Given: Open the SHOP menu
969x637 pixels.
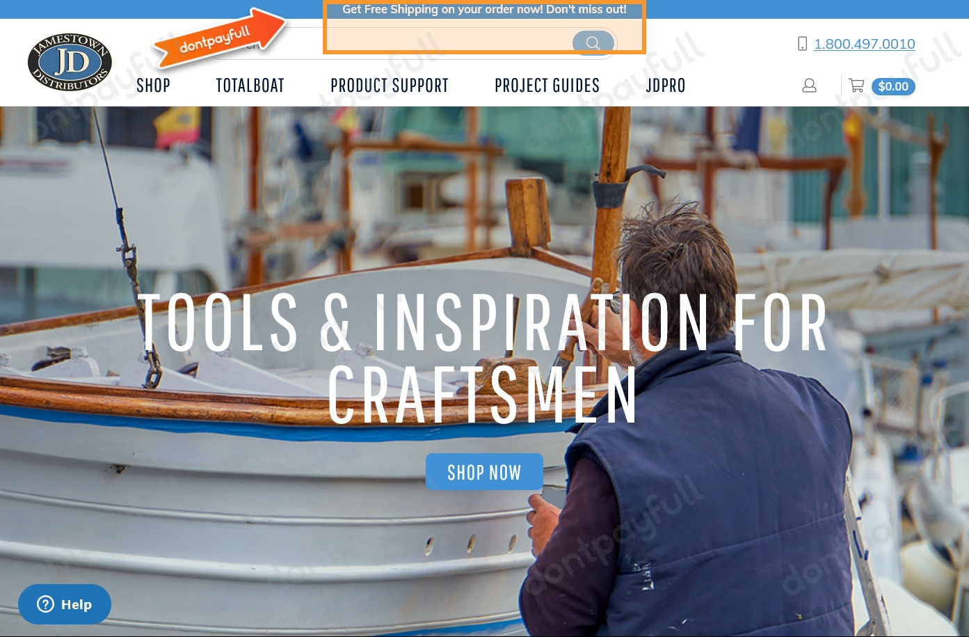Looking at the screenshot, I should pos(153,86).
